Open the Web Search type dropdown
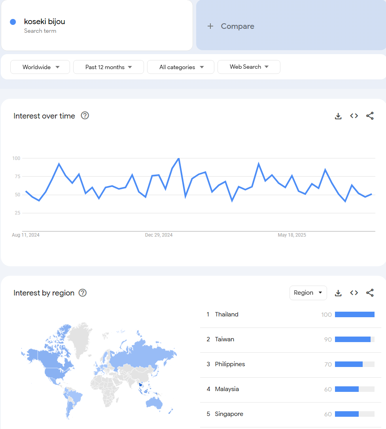This screenshot has width=386, height=429. coord(249,67)
